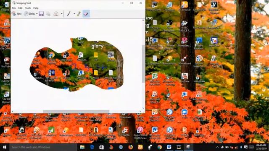The height and width of the screenshot is (151, 269).
Task: Select the WampServer desktop icon
Action: (x=185, y=42)
